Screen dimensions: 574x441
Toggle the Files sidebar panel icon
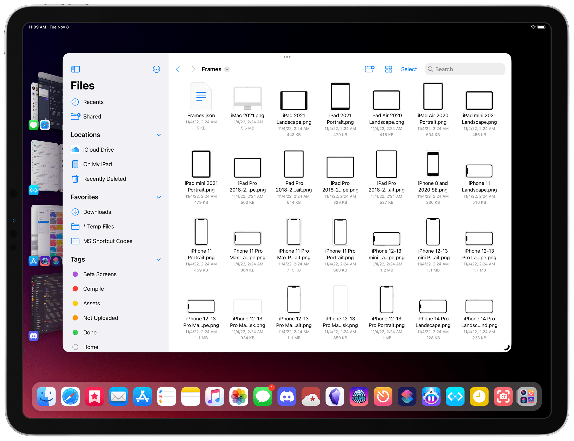[75, 69]
